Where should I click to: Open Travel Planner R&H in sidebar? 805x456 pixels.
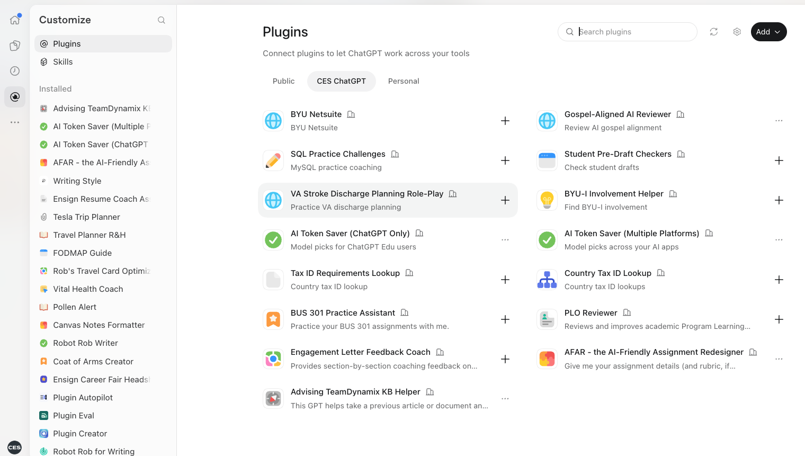[x=103, y=235]
